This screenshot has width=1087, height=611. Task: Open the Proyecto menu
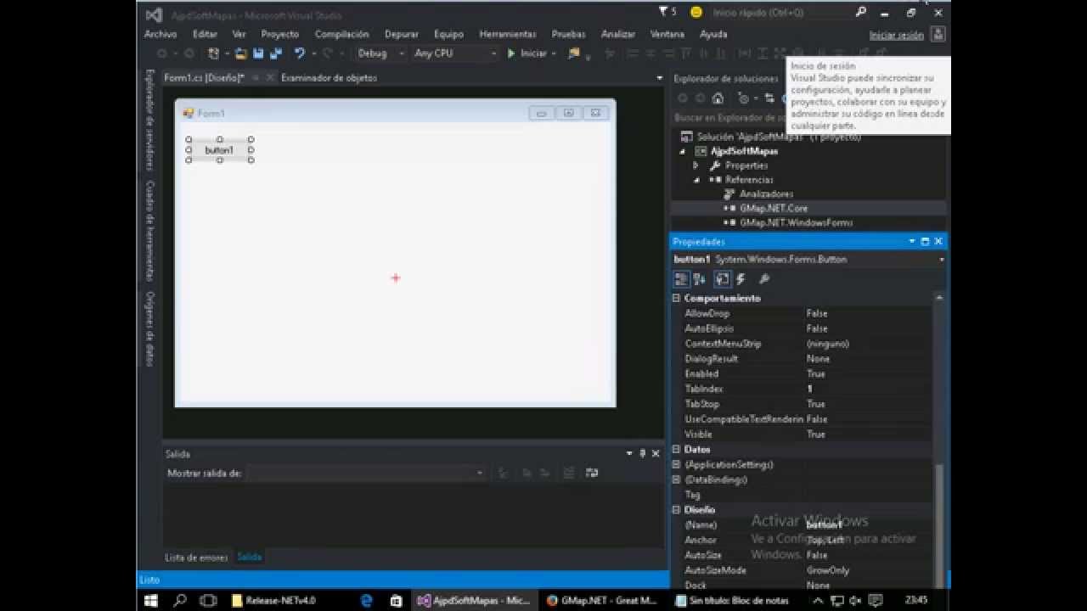point(280,35)
